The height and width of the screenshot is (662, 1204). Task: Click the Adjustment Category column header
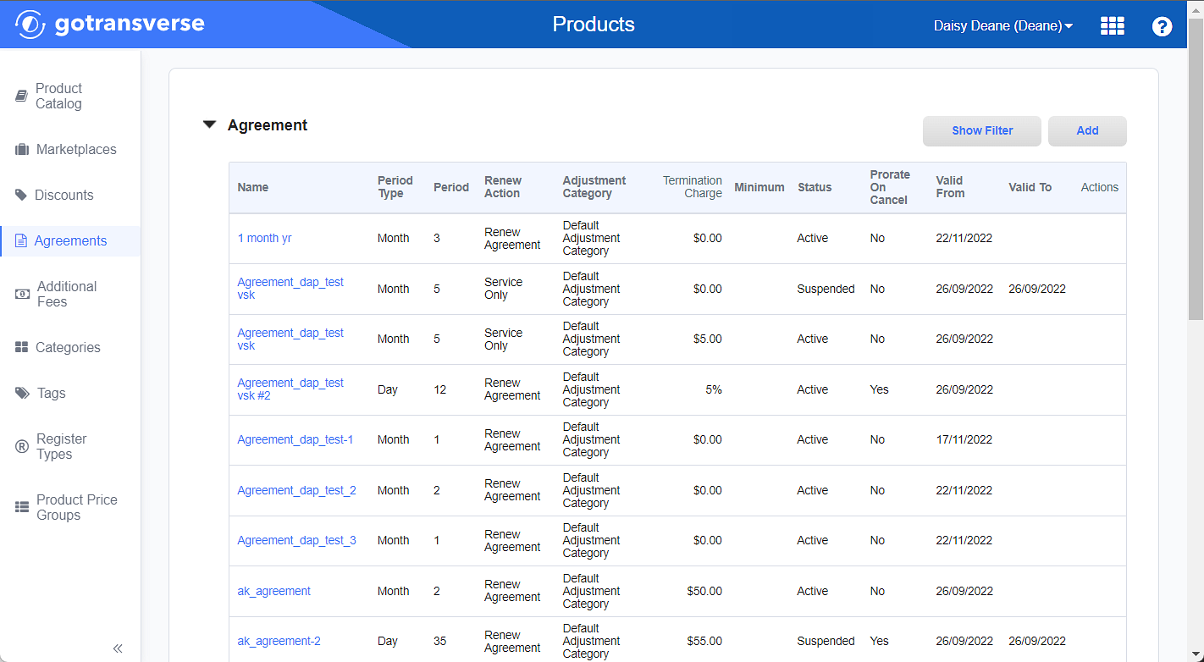[x=594, y=187]
